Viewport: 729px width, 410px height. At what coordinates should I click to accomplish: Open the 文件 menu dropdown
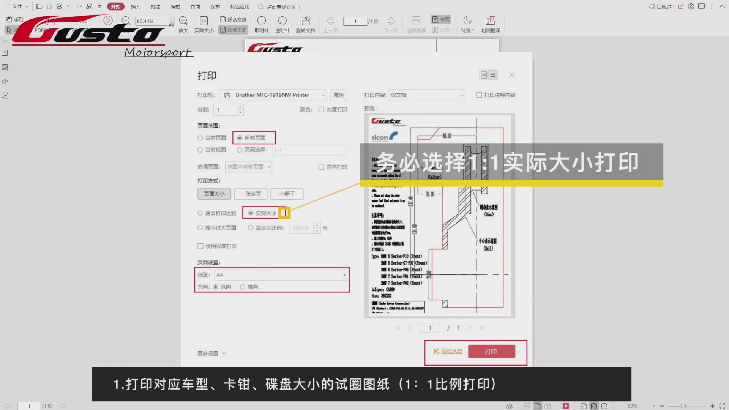17,6
